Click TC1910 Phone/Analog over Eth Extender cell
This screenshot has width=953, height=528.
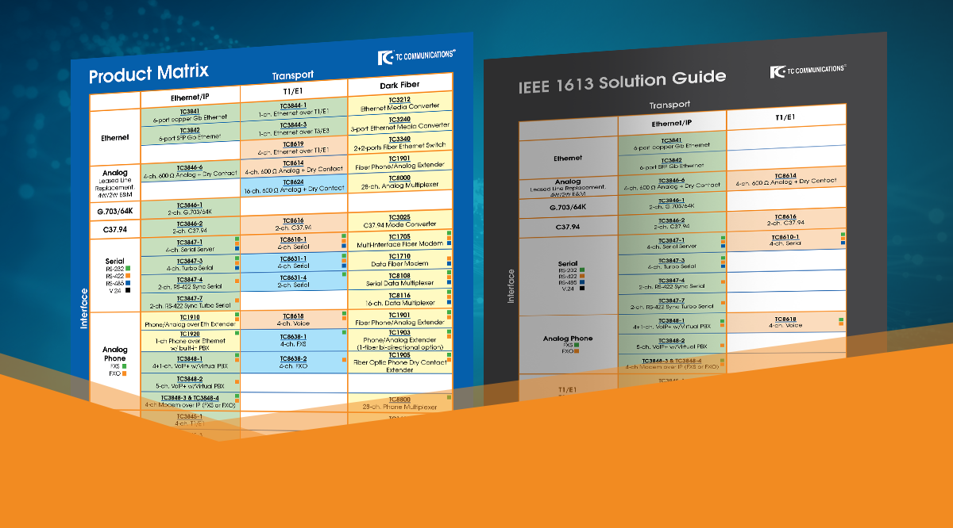190,320
